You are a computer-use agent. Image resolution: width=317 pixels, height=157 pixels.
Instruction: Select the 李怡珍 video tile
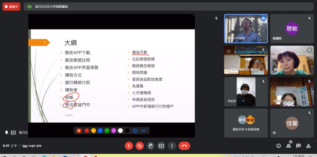(246, 92)
